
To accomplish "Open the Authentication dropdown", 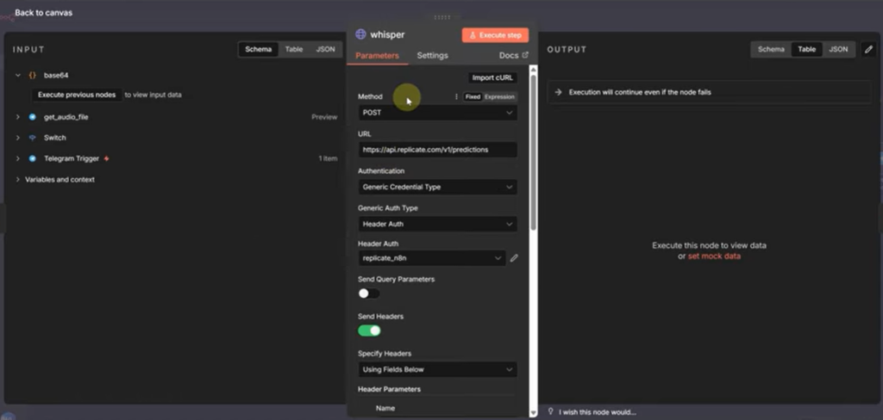I will click(437, 187).
